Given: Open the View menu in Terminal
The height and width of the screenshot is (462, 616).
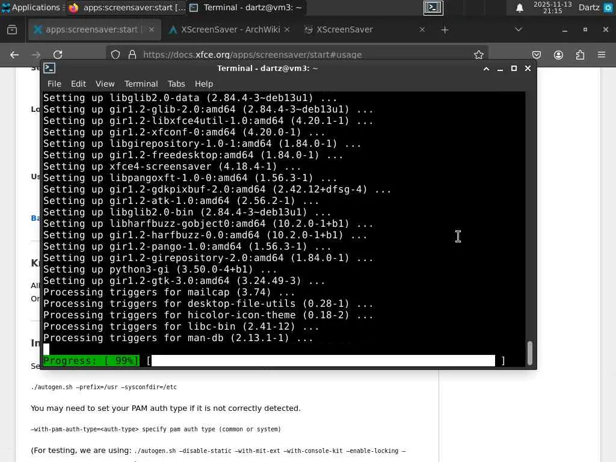Looking at the screenshot, I should (105, 84).
